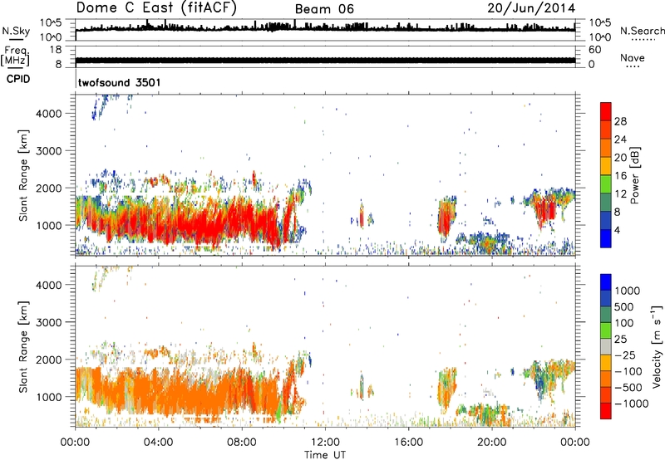Screen dimensions: 665x460
Task: Click the 'Freq. [MHz]' label
Action: tap(15, 56)
